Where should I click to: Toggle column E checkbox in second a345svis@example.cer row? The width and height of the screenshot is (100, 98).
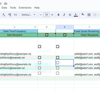(58, 68)
